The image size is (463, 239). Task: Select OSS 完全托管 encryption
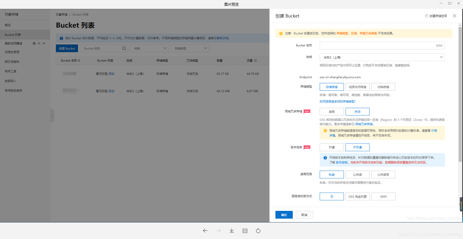pyautogui.click(x=357, y=197)
